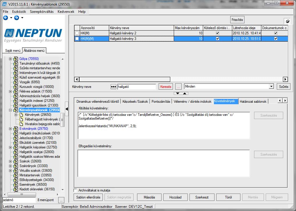Click the Mintatantervek (33950) folder icon
This screenshot has height=211, width=296.
(x=16, y=175)
